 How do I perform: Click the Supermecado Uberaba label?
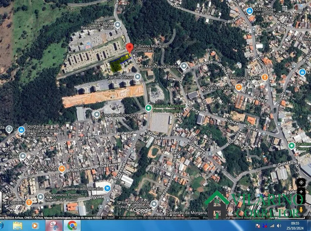tap(82, 189)
